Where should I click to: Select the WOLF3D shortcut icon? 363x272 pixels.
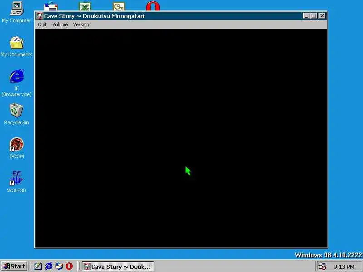pos(16,178)
